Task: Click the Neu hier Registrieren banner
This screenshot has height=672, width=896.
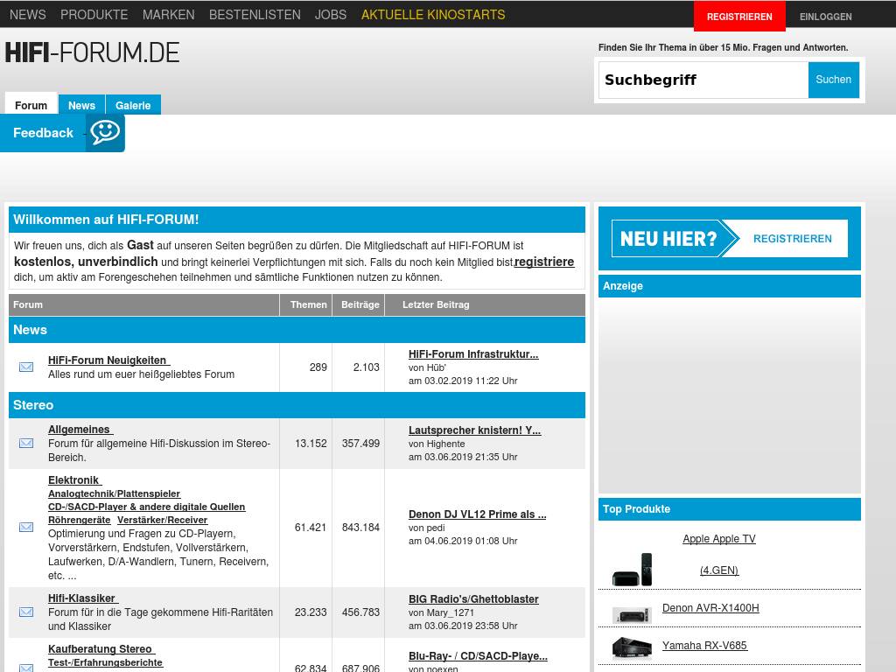Action: point(729,238)
